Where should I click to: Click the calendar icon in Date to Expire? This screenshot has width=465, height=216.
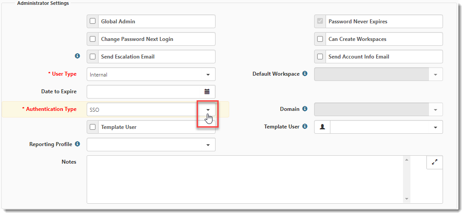tap(207, 92)
